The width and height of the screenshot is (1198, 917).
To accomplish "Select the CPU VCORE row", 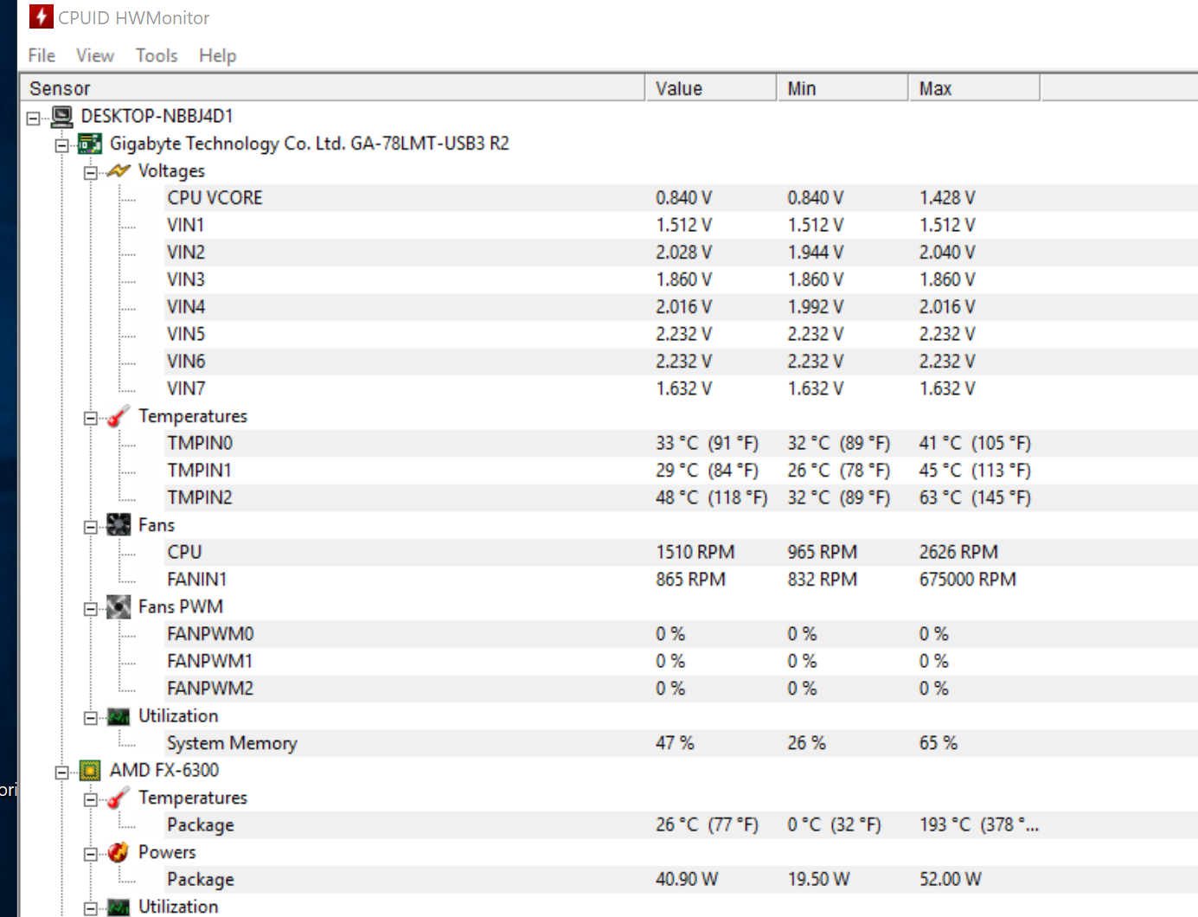I will coord(215,198).
